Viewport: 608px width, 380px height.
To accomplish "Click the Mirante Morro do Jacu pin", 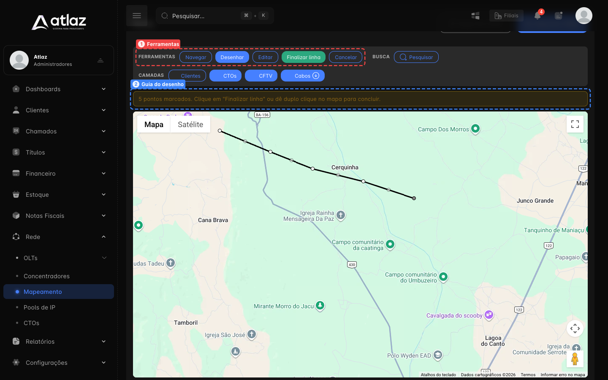I will 320,305.
